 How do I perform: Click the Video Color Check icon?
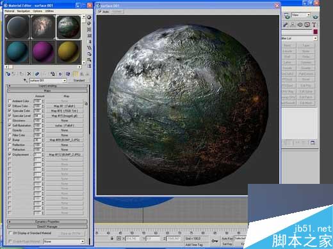pyautogui.click(x=89, y=41)
